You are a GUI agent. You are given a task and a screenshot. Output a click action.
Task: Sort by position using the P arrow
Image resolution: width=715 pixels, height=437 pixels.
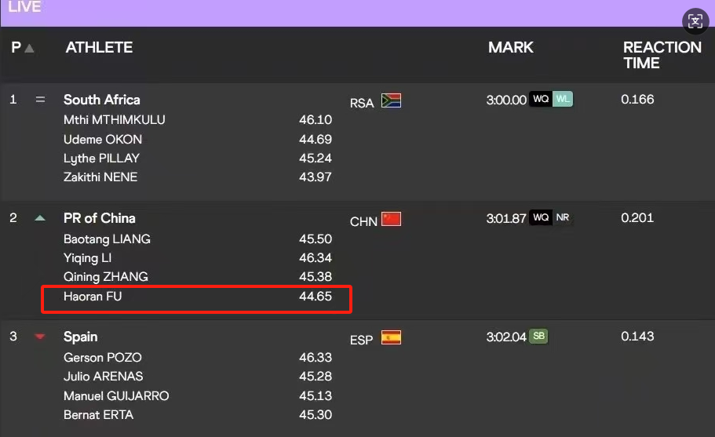click(x=29, y=49)
